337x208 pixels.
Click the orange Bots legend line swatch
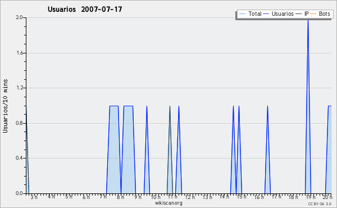(x=313, y=14)
